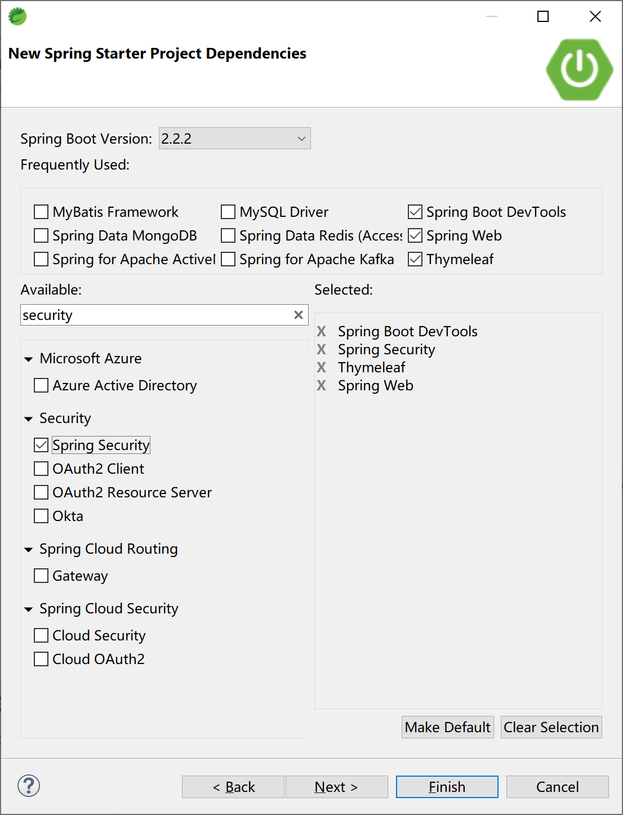The width and height of the screenshot is (623, 815).
Task: Check the OAuth2 Client option
Action: (41, 469)
